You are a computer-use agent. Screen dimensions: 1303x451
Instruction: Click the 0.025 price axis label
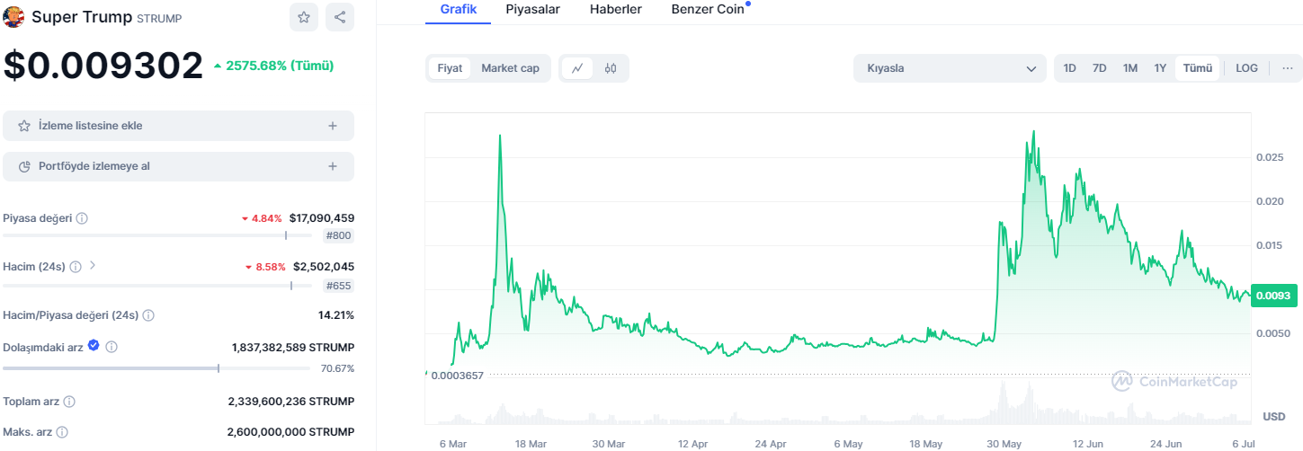pos(1270,157)
